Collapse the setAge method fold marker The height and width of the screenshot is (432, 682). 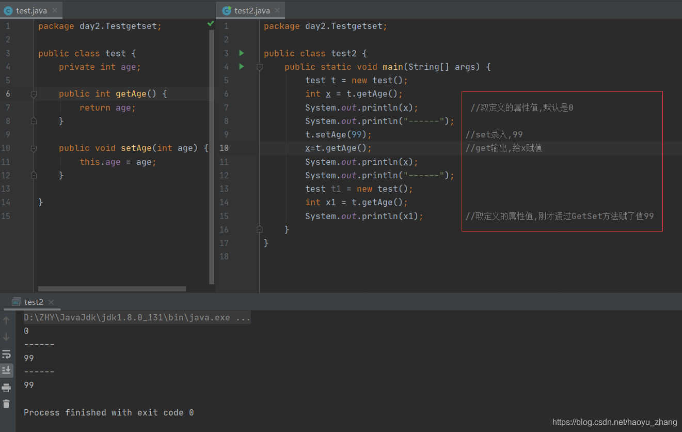coord(34,148)
